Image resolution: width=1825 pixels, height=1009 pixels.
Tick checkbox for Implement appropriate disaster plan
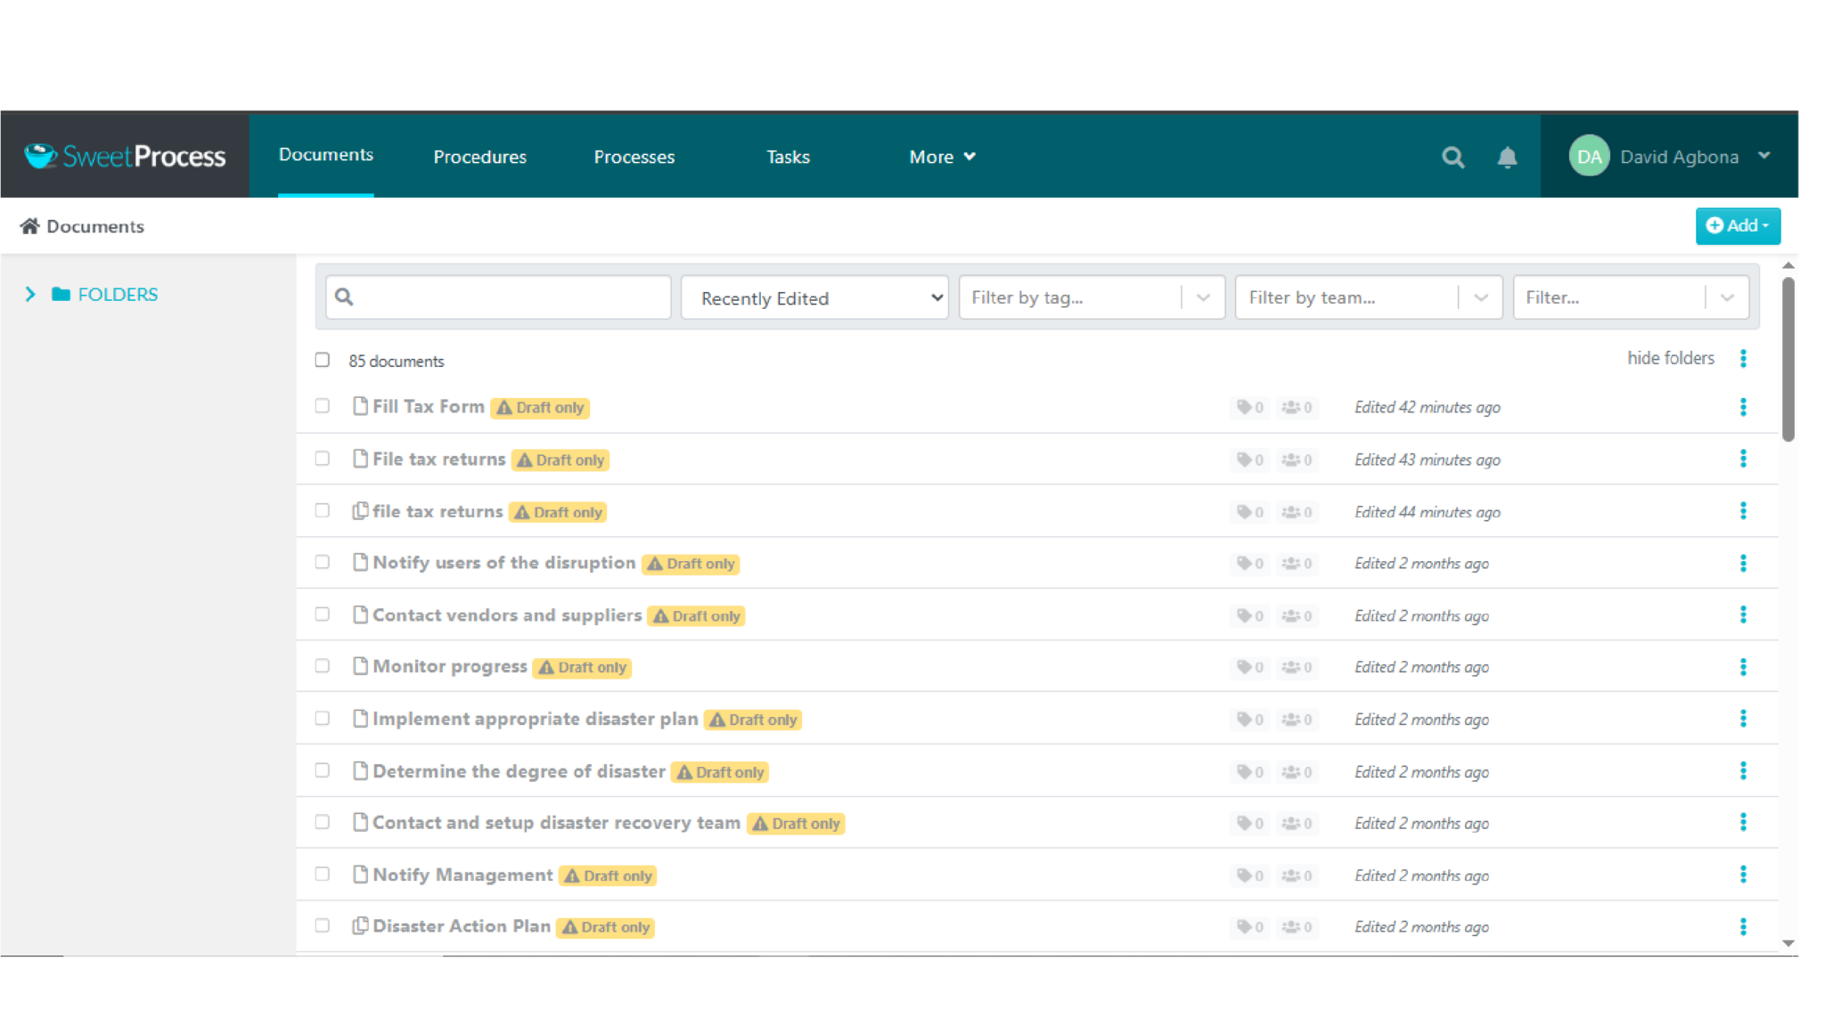(x=323, y=718)
